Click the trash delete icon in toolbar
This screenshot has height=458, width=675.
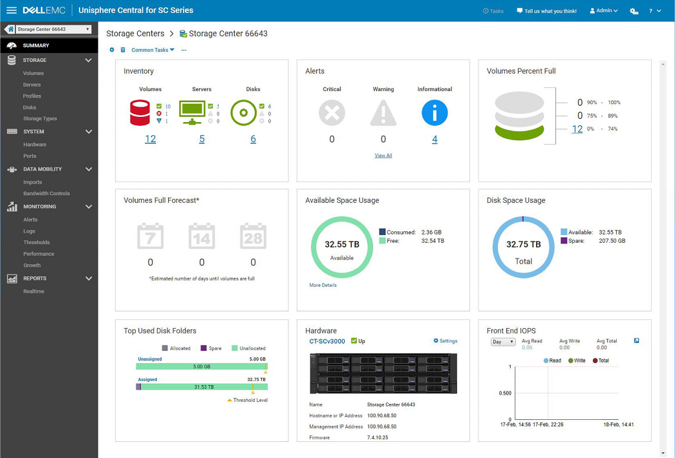[x=123, y=50]
